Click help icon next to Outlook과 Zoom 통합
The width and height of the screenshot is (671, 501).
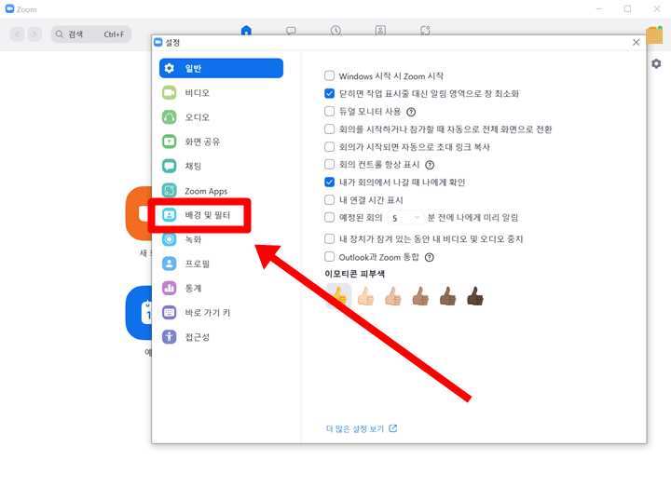430,257
